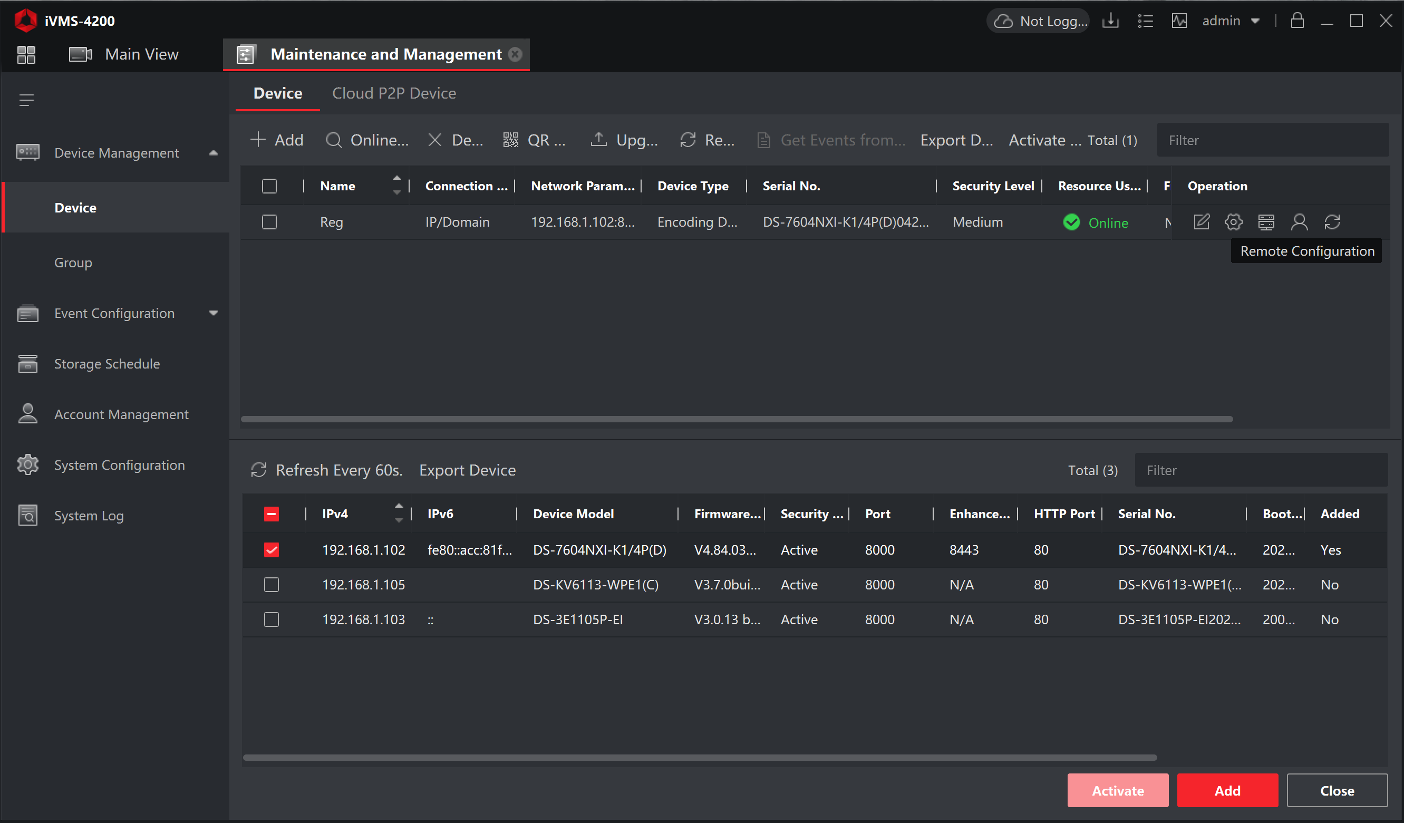
Task: Open the admin account dropdown
Action: point(1231,21)
